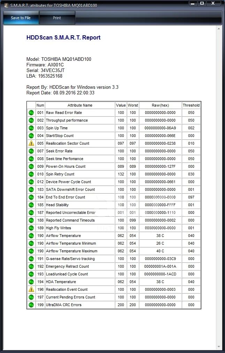
Task: Click green icon for SATA Downshift Error Count
Action: pos(31,189)
